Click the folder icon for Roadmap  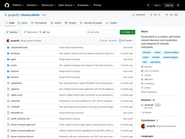point(8,53)
